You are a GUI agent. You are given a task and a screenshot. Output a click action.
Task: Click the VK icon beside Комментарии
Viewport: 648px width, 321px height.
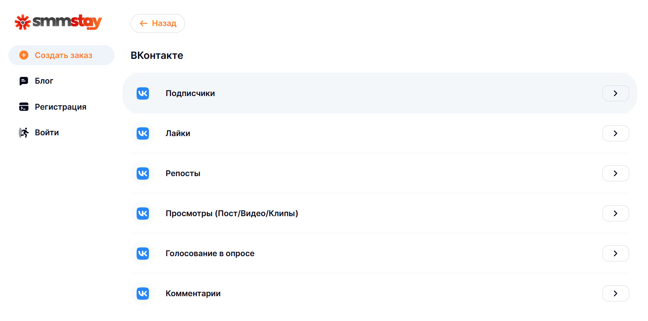(143, 293)
